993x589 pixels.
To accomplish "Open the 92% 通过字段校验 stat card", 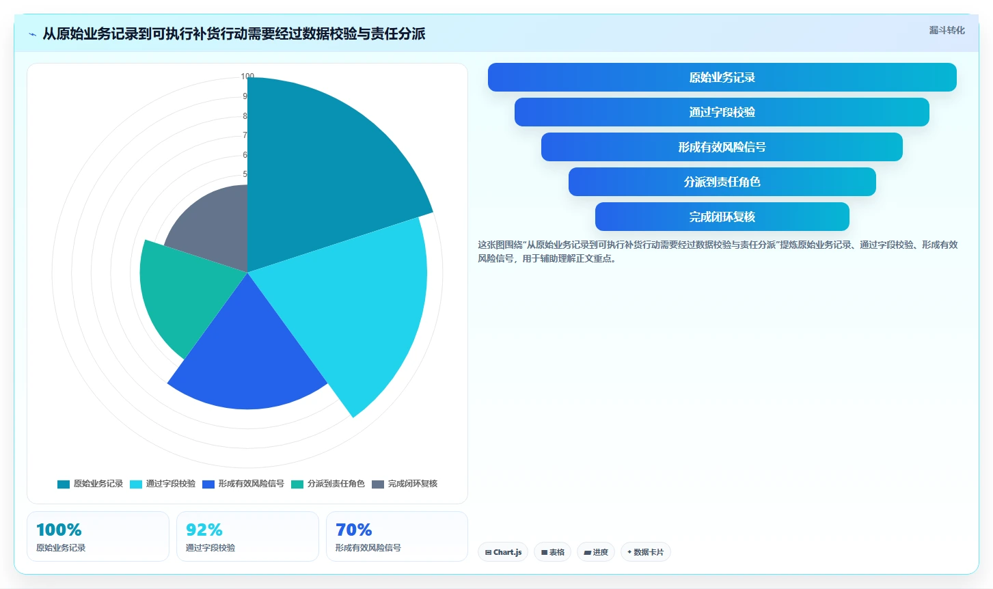I will (x=247, y=536).
